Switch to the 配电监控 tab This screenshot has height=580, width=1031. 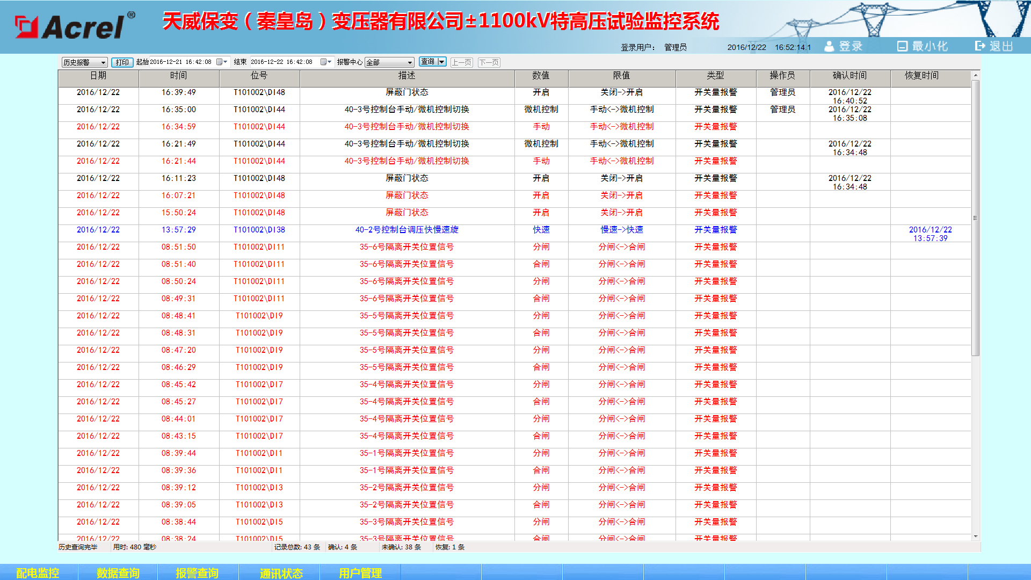tap(38, 572)
